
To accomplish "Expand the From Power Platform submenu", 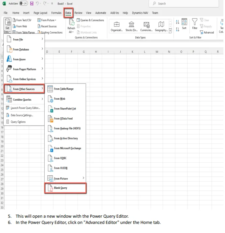I will [x=24, y=69].
